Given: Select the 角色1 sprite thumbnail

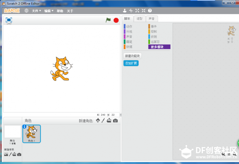Looking at the screenshot, I should tap(32, 134).
